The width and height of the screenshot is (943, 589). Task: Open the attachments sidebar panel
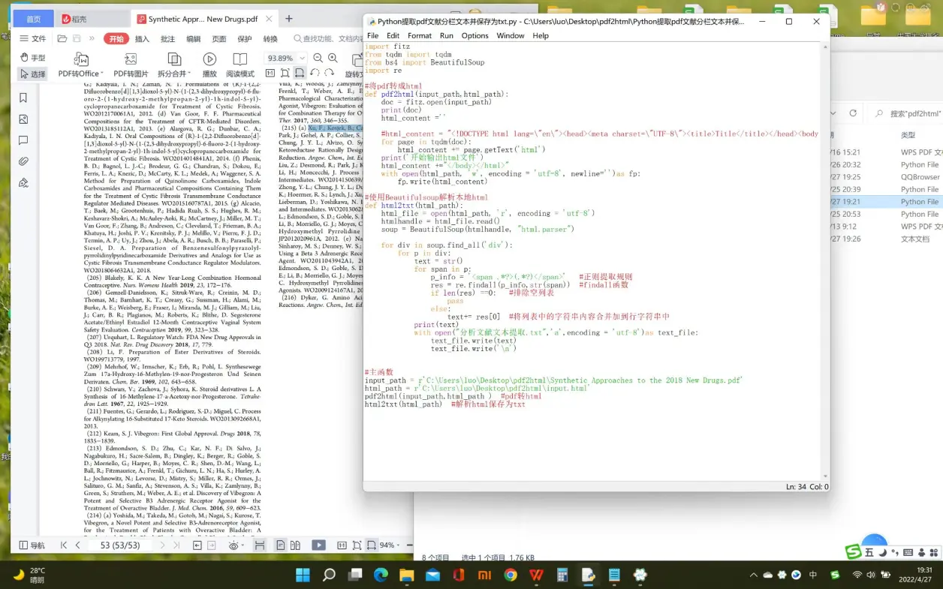pos(23,161)
